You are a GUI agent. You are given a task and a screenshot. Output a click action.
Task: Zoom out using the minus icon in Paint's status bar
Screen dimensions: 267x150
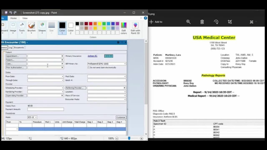coord(117,139)
